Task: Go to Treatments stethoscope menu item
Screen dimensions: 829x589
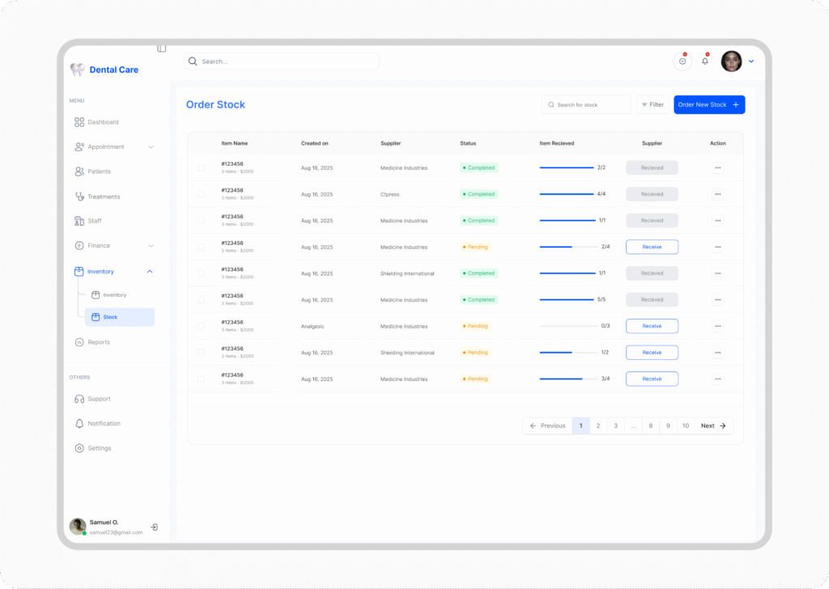Action: point(104,197)
